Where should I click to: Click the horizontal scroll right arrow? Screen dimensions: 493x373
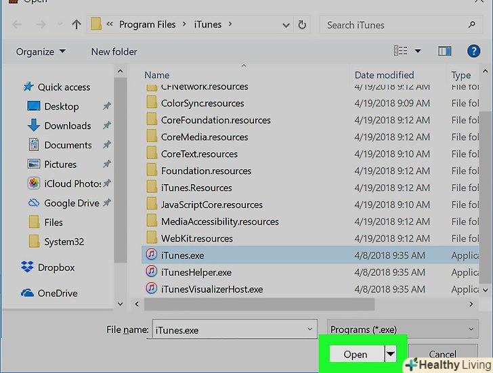(471, 304)
